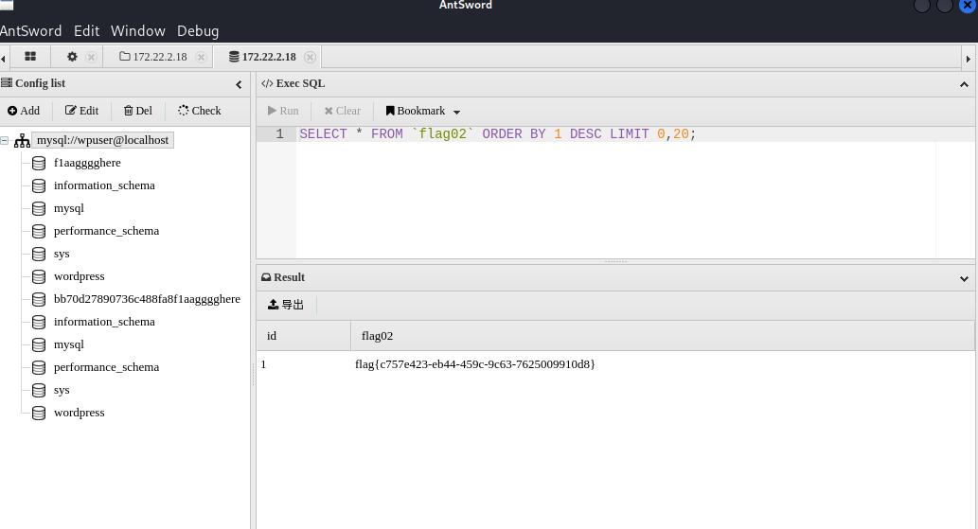This screenshot has width=978, height=529.
Task: Click the bb70d27890736c488fa8f1aagggghere database icon
Action: tap(39, 300)
